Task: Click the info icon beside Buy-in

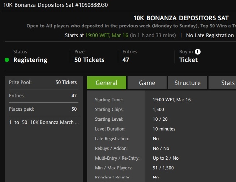Action: click(x=198, y=52)
